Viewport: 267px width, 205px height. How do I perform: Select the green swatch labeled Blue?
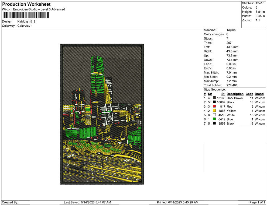tap(214, 119)
